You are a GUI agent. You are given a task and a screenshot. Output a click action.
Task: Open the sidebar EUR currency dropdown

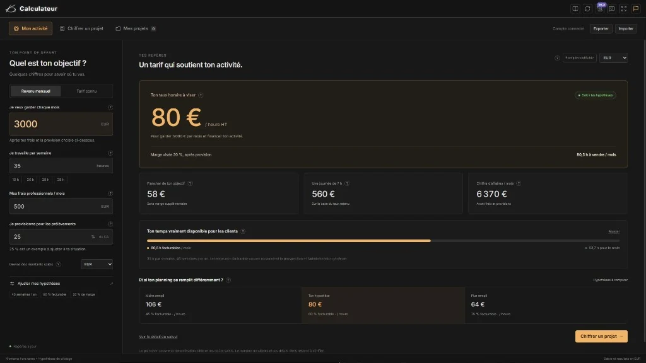pos(97,264)
